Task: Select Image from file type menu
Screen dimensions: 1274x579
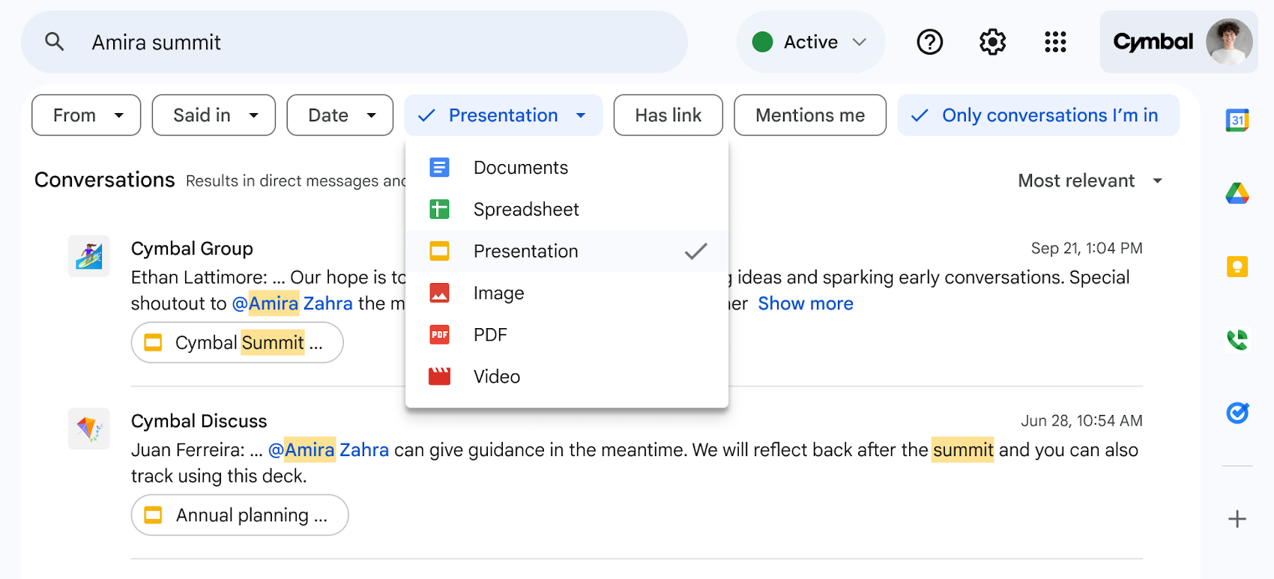Action: coord(567,293)
